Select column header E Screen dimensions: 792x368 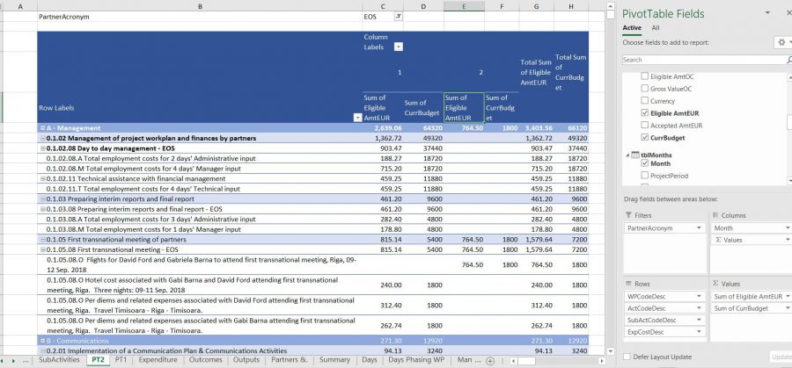click(464, 6)
